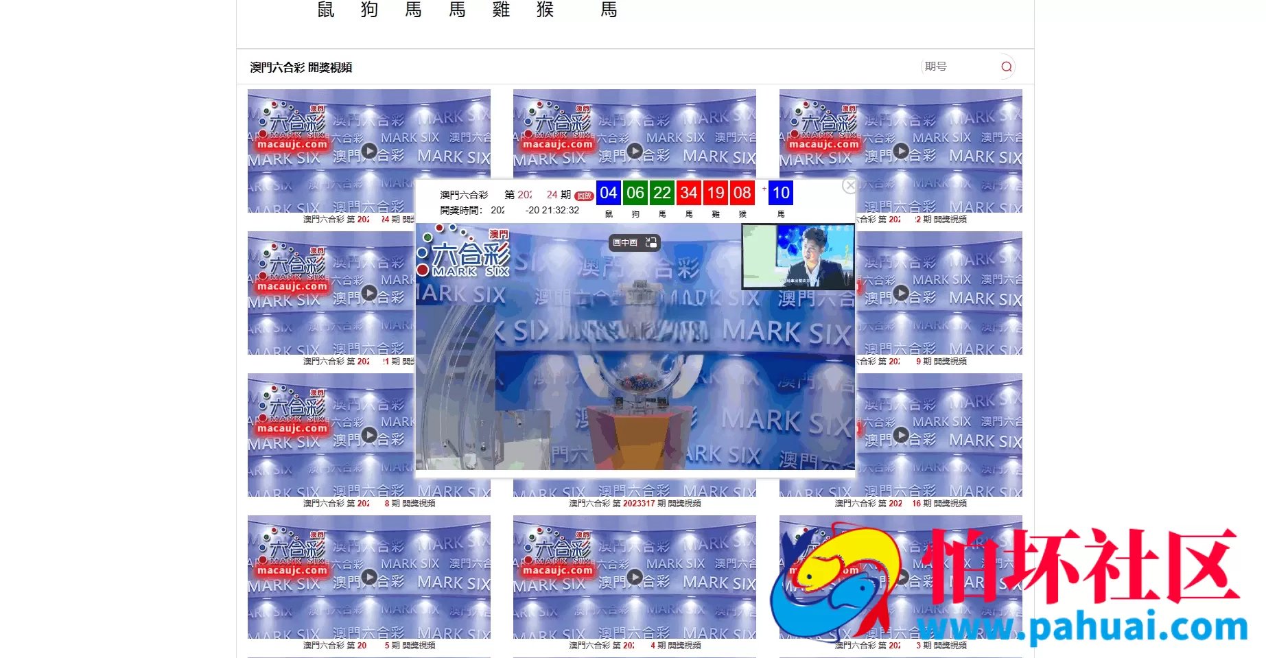Click the red 回放 replay badge
The image size is (1266, 658).
[584, 196]
